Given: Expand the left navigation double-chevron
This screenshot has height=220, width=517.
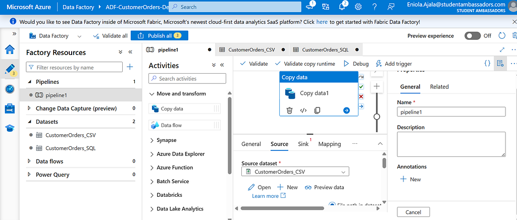Looking at the screenshot, I should [x=14, y=34].
